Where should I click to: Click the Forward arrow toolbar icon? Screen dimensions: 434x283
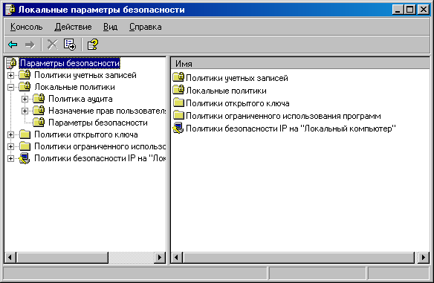click(x=30, y=45)
